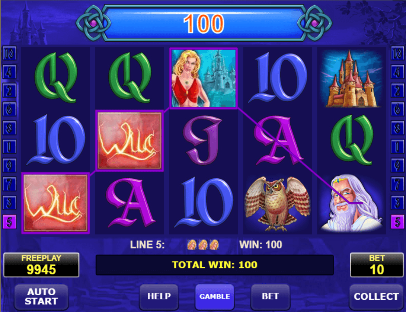Click the purple A symbol on the fourth reel
The height and width of the screenshot is (312, 406).
277,140
